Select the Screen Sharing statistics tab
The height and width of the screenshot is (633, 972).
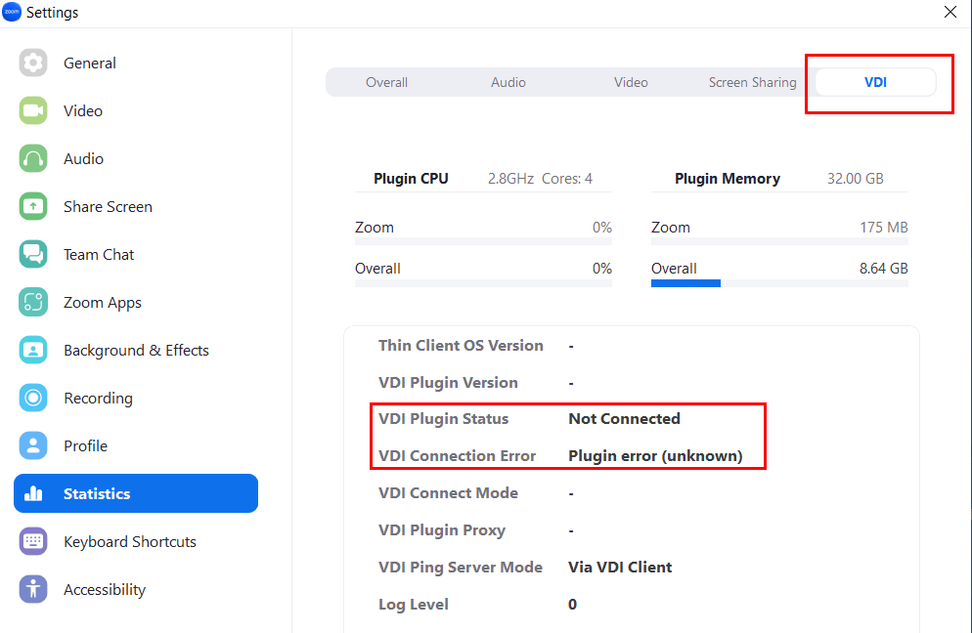752,83
